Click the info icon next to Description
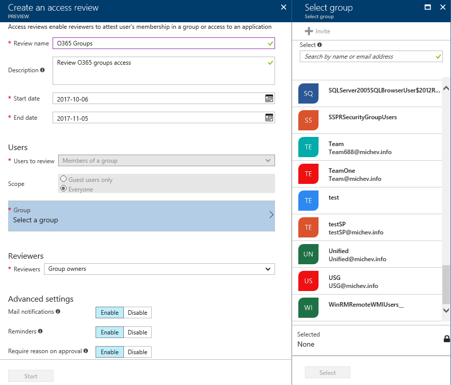Image resolution: width=451 pixels, height=385 pixels. (42, 70)
